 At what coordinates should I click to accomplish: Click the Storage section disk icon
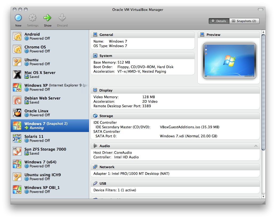pyautogui.click(x=95, y=116)
